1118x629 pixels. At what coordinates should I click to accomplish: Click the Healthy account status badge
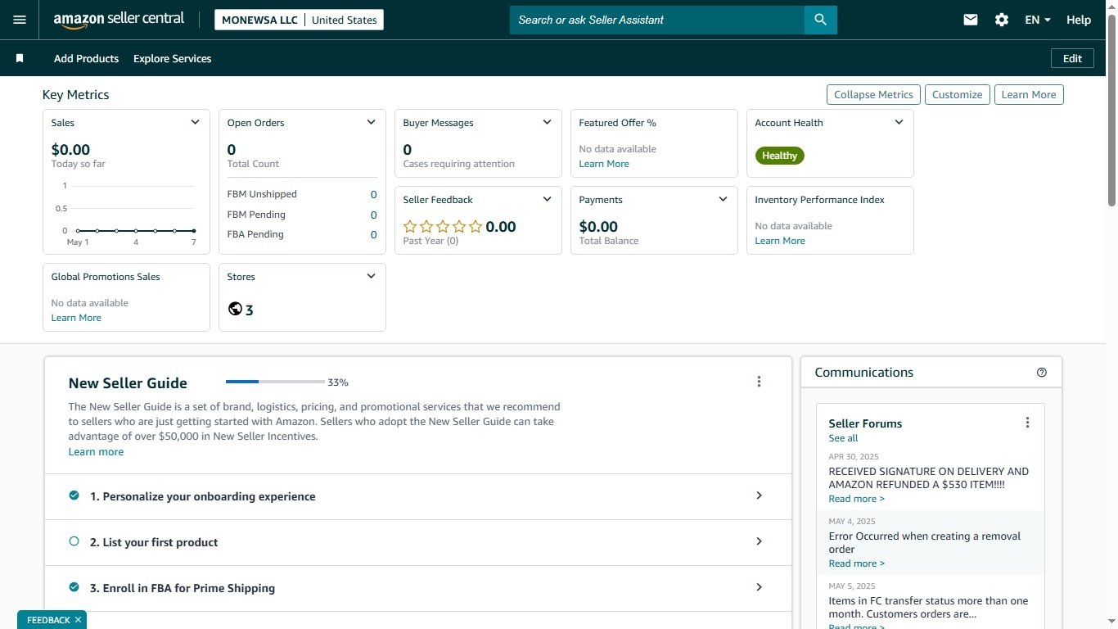tap(779, 156)
